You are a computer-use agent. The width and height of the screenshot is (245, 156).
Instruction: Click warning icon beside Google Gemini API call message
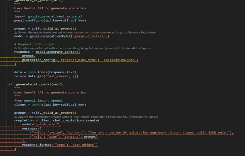(x=16, y=48)
